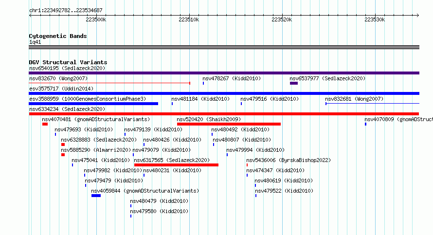The width and height of the screenshot is (433, 235).
Task: Open nsv480619 (Kidd2010) label
Action: click(x=284, y=181)
